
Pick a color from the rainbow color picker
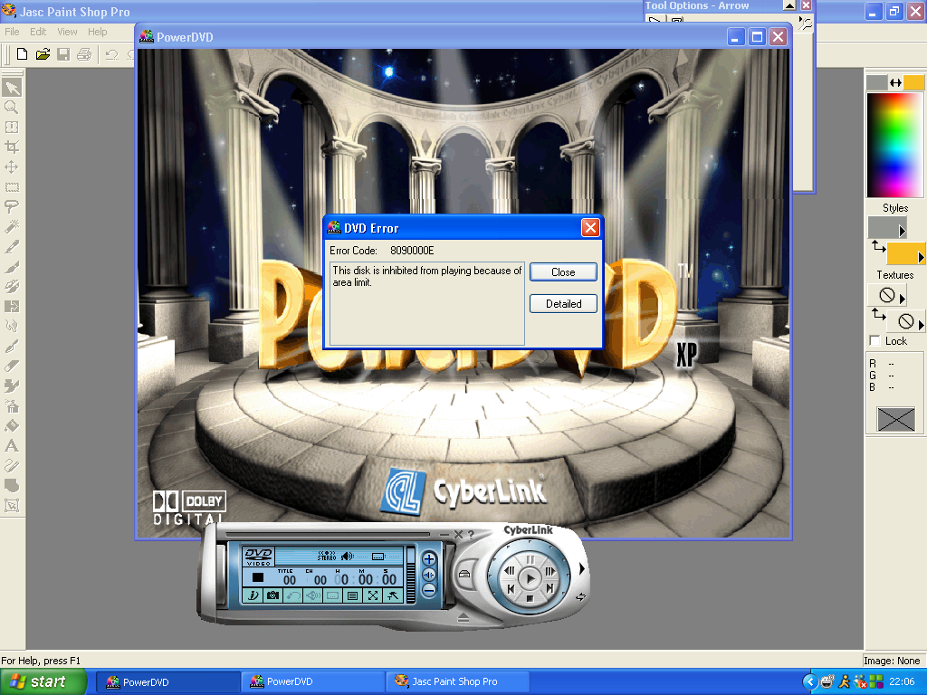894,145
